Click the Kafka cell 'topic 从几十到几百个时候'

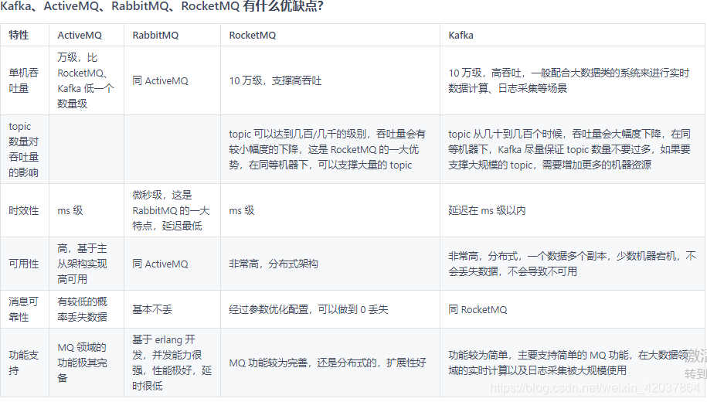(x=573, y=149)
